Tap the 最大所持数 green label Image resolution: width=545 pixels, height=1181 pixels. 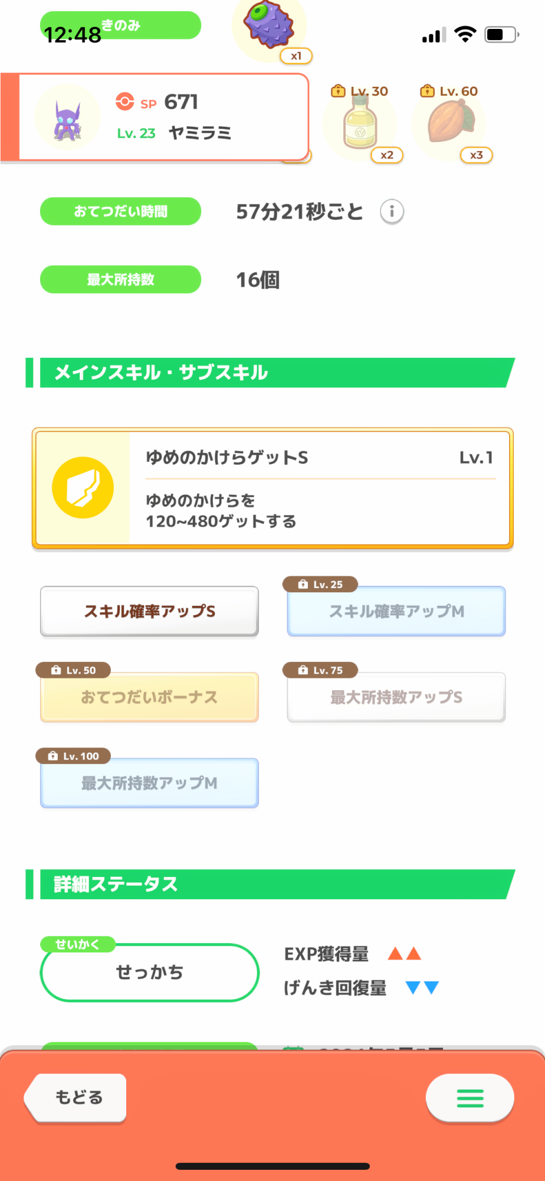(x=120, y=279)
